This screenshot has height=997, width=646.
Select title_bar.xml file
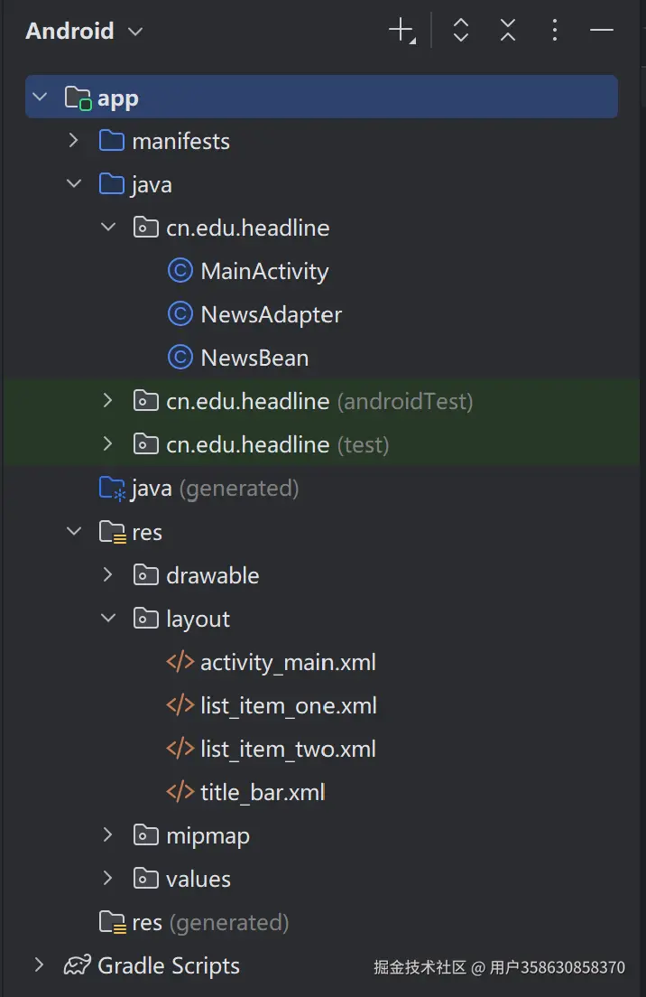click(x=262, y=792)
